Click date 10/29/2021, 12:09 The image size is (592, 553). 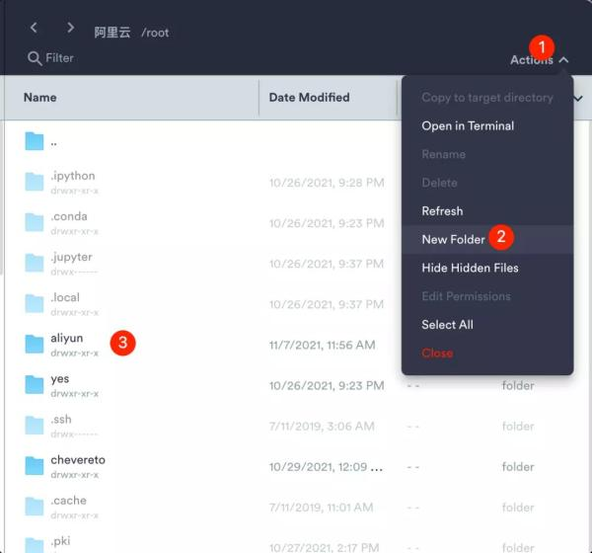click(x=326, y=467)
